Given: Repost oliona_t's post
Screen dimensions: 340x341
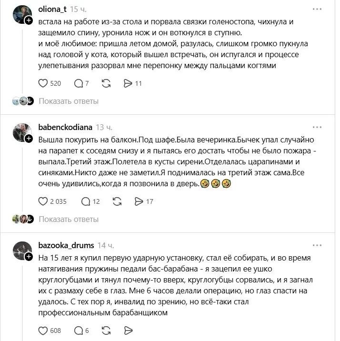Looking at the screenshot, I should point(106,83).
